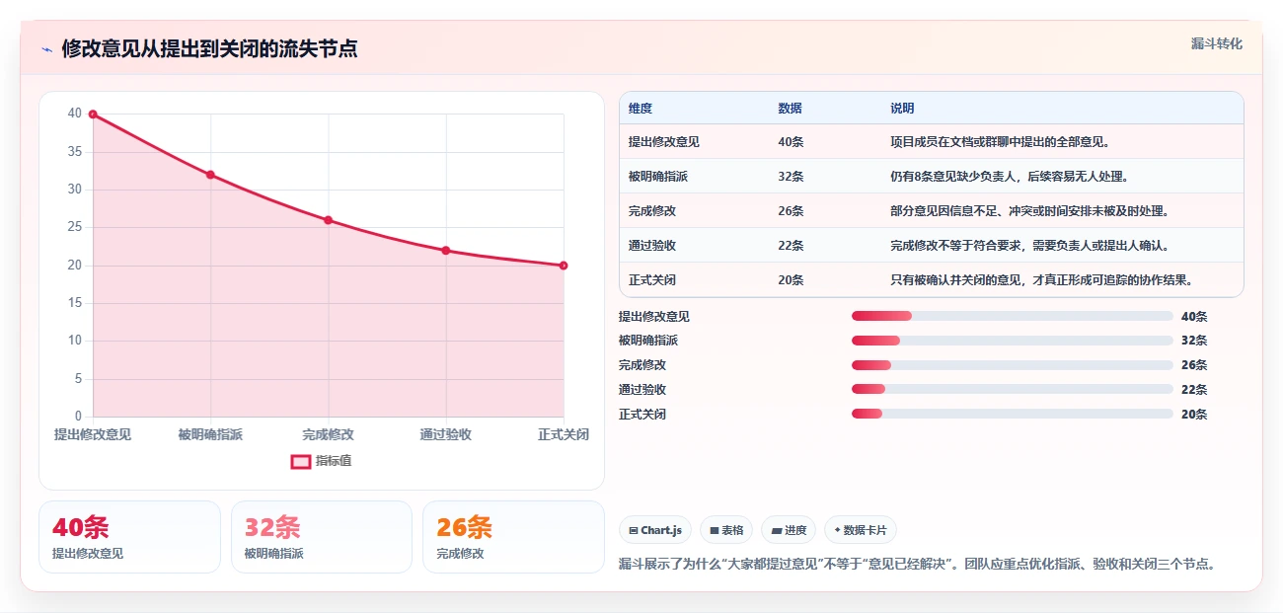1283x613 pixels.
Task: Select the chart point for 完成修改
Action: (328, 220)
